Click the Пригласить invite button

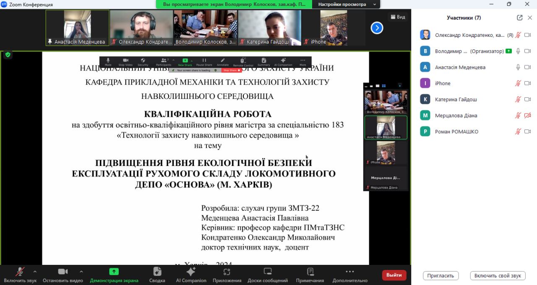441,276
